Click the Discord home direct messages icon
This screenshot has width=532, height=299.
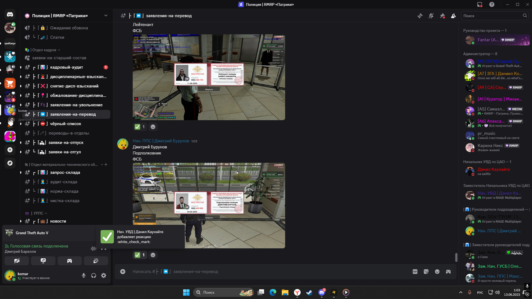point(10,14)
